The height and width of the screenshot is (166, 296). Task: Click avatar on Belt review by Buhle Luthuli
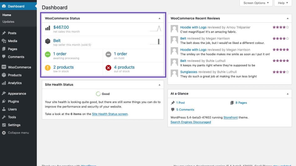pyautogui.click(x=174, y=62)
